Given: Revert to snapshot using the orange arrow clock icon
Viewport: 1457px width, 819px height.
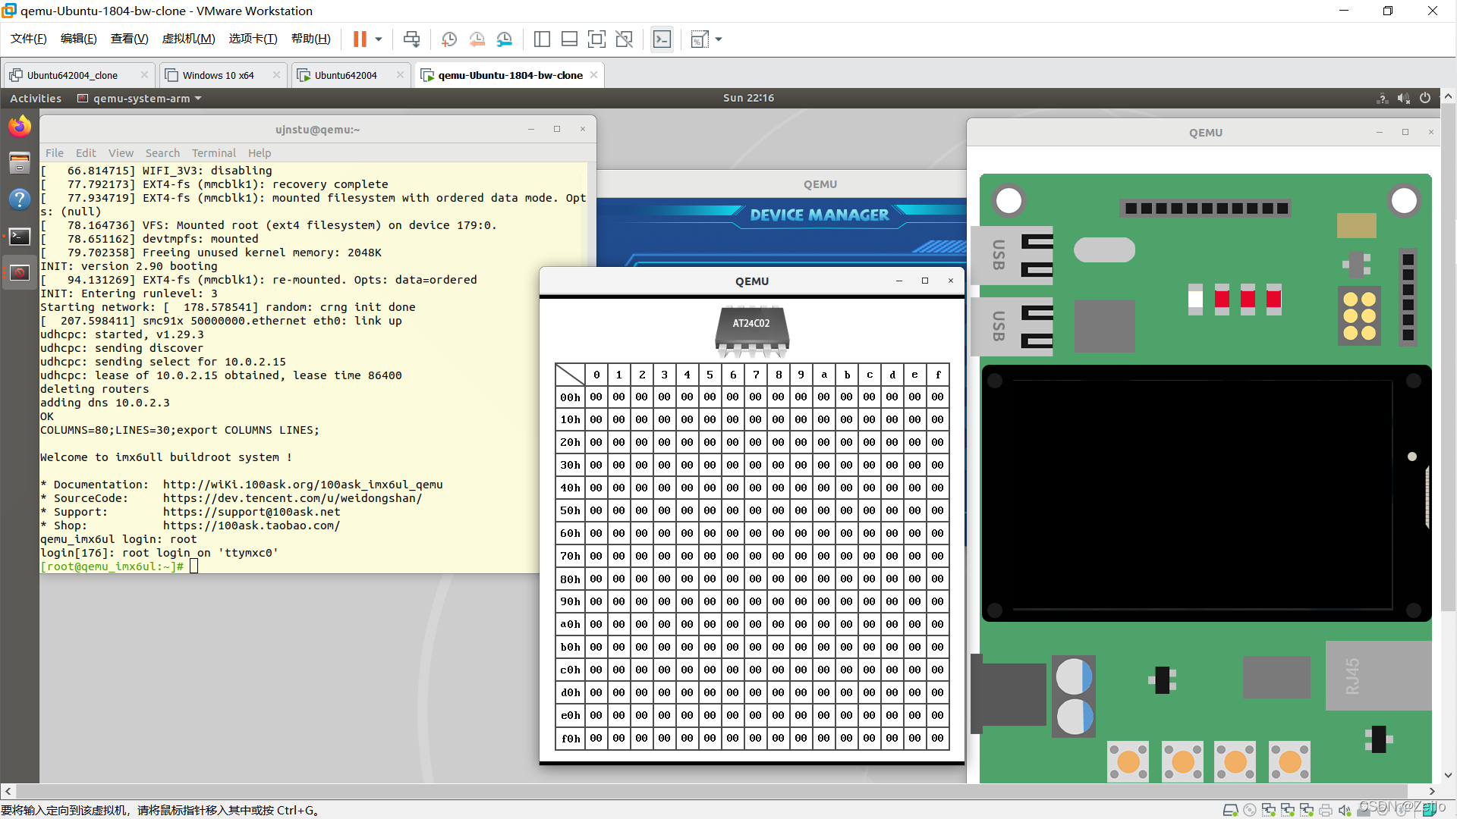Looking at the screenshot, I should (477, 39).
